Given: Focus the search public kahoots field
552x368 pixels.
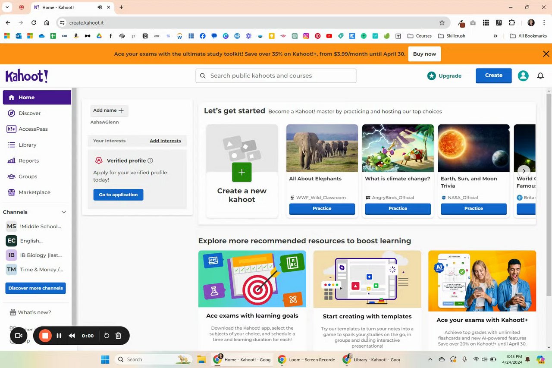Looking at the screenshot, I should [x=276, y=75].
